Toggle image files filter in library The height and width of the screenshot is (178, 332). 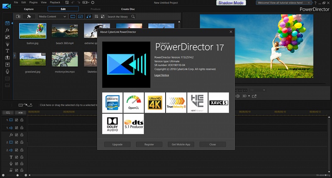click(81, 16)
